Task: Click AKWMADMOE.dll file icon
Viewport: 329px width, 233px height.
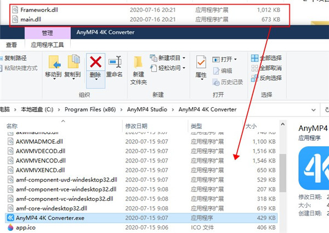Action: [10, 142]
